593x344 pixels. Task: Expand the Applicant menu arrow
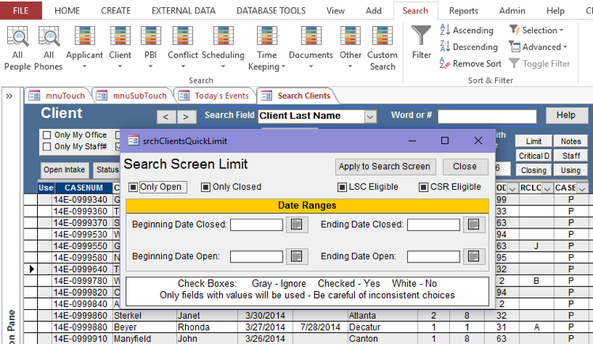85,66
